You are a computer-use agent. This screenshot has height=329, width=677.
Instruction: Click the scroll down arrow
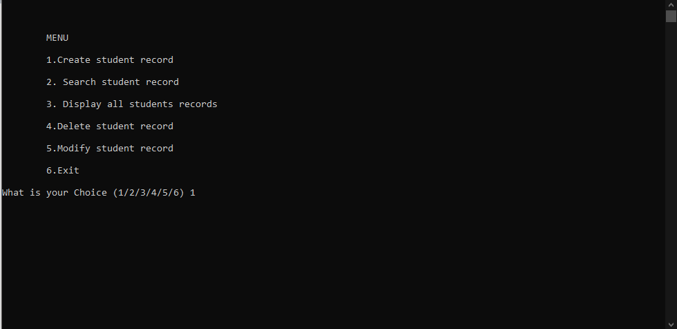pyautogui.click(x=671, y=324)
